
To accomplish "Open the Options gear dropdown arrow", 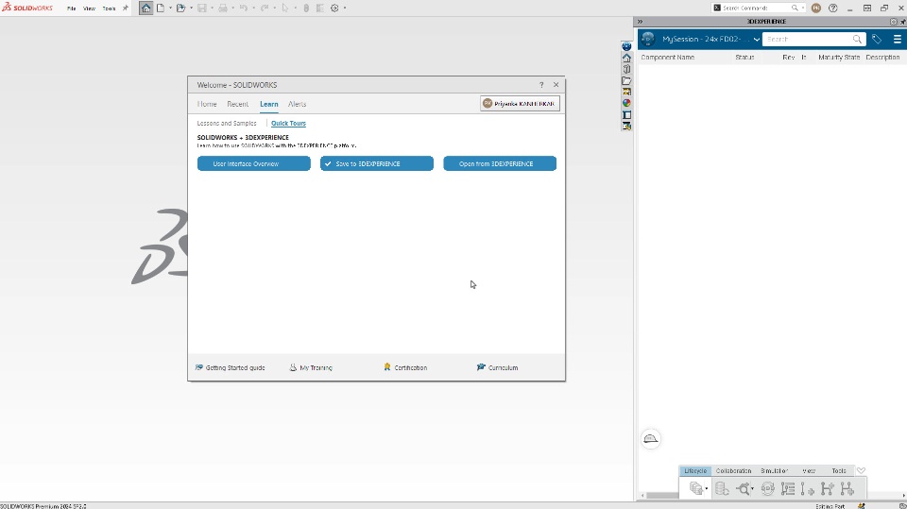I will pyautogui.click(x=345, y=8).
